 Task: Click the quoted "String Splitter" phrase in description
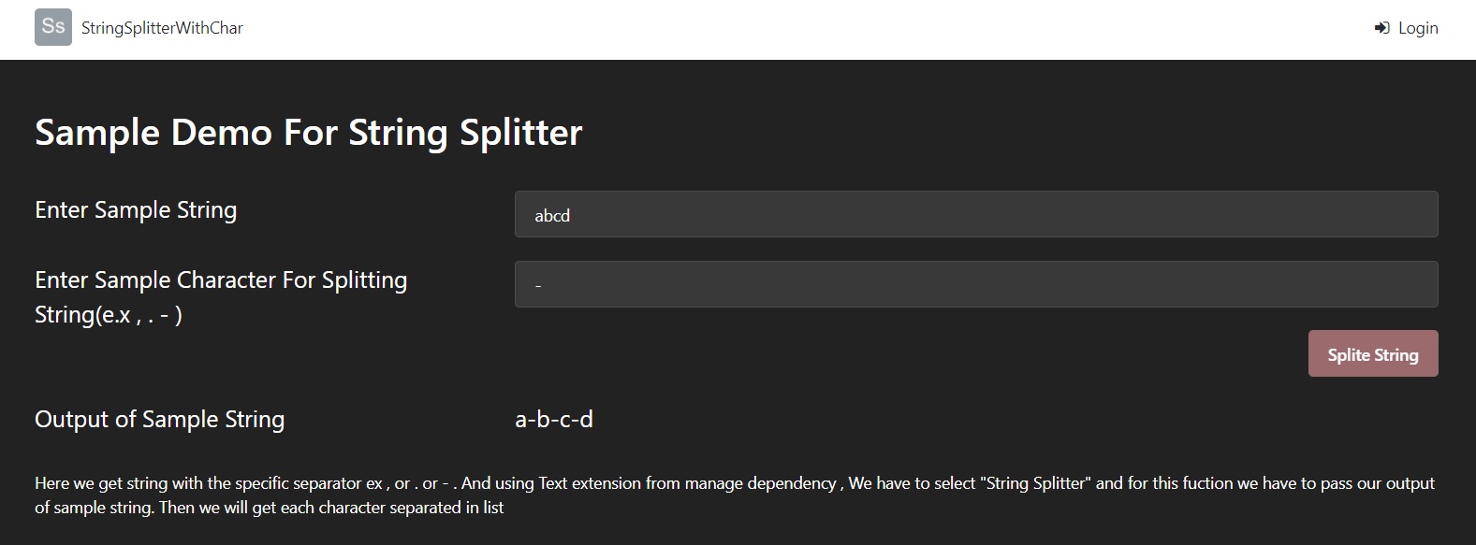1039,483
